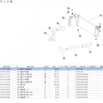The image size is (103, 103).
Task: Click the unit price column header
Action: click(54, 66)
